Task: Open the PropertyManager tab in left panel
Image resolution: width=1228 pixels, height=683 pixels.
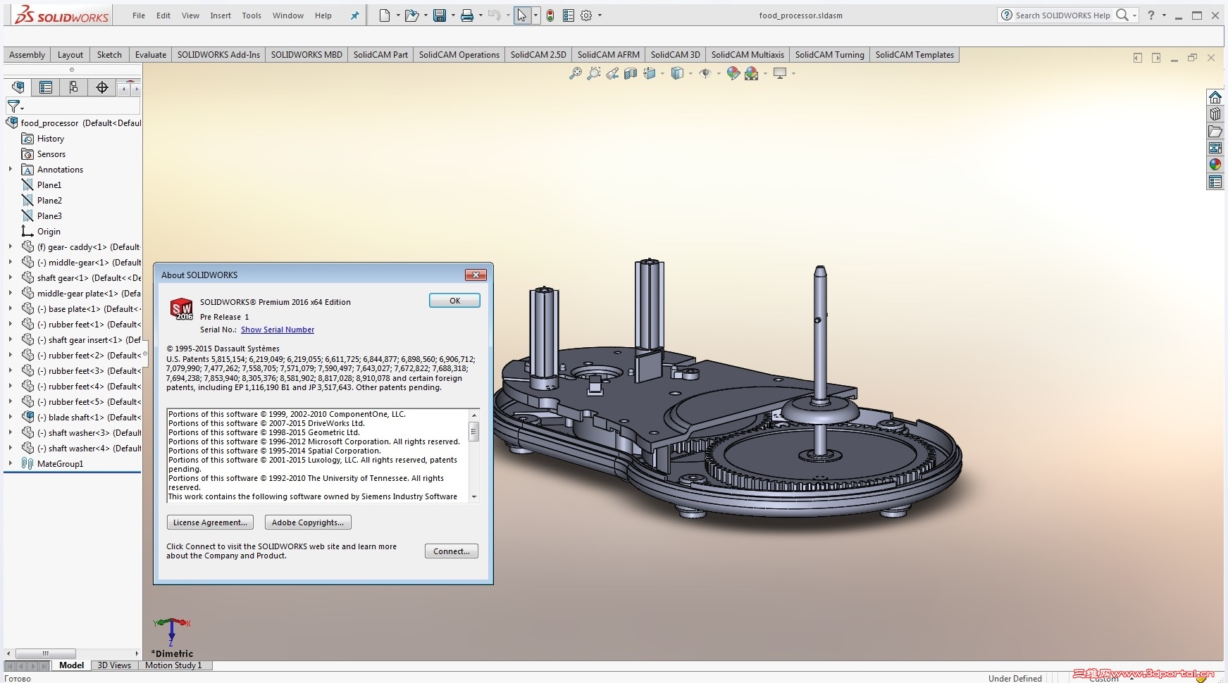Action: point(46,87)
